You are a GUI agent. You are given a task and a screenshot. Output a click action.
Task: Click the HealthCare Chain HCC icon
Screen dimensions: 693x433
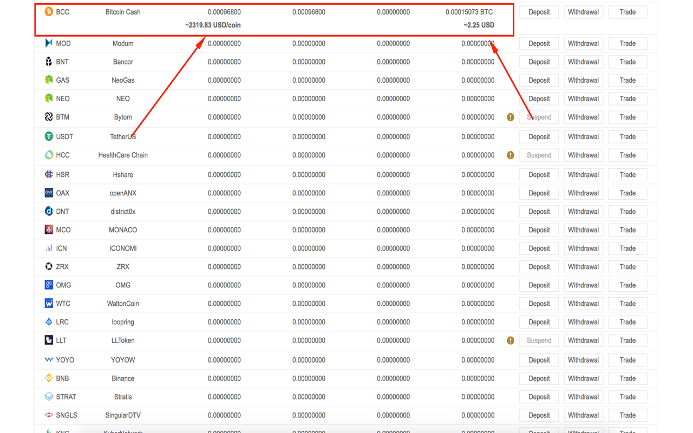point(49,155)
